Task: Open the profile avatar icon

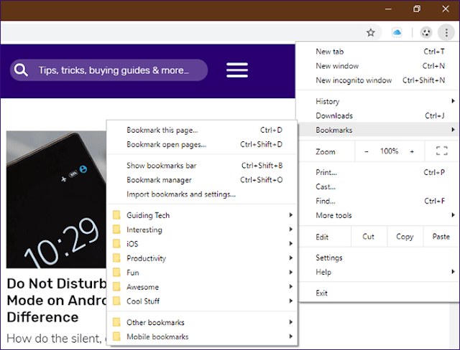Action: tap(426, 32)
